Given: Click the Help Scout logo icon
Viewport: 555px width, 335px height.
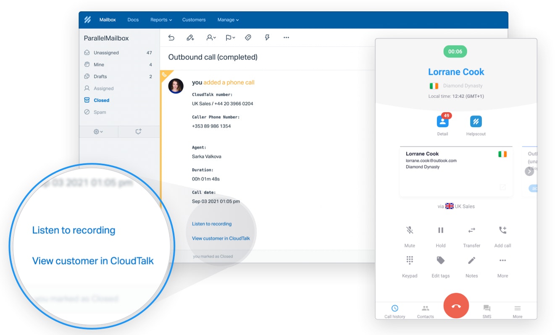Looking at the screenshot, I should pos(87,20).
